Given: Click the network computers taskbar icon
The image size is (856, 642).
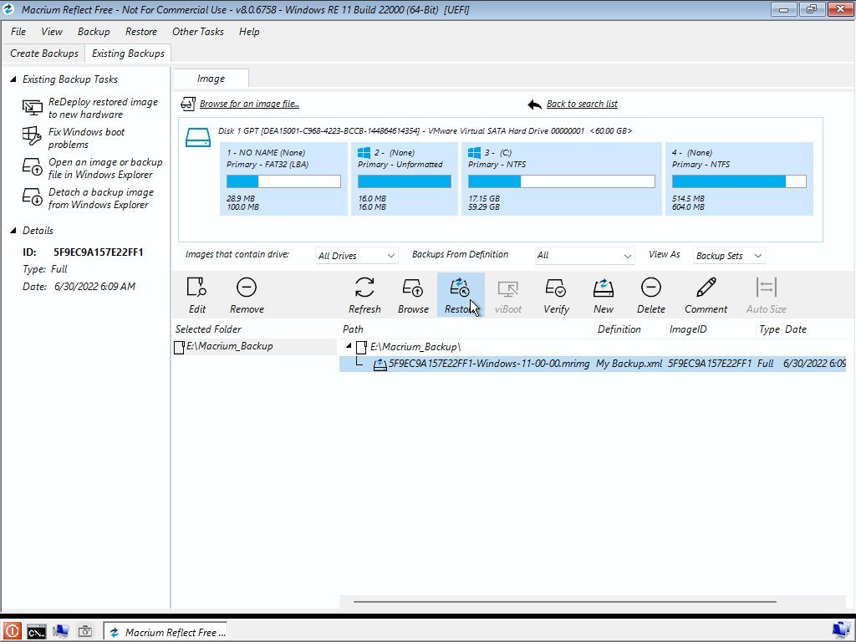Looking at the screenshot, I should [x=60, y=632].
